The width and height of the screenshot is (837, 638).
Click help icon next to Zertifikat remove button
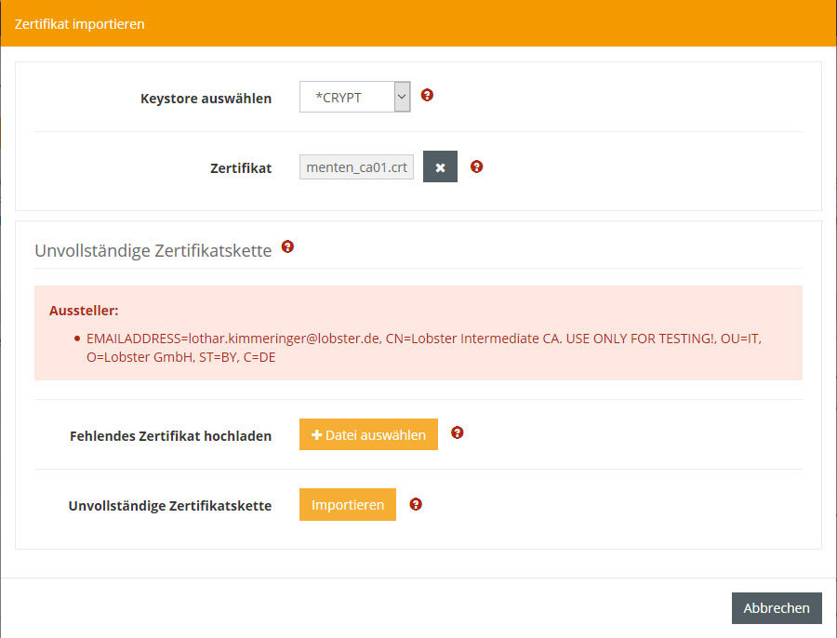[x=476, y=166]
